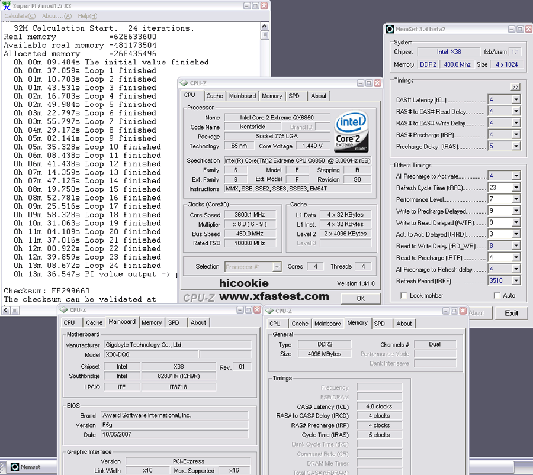Click the Memset taskbar button
Viewport: 533px width, 475px height.
tap(31, 467)
